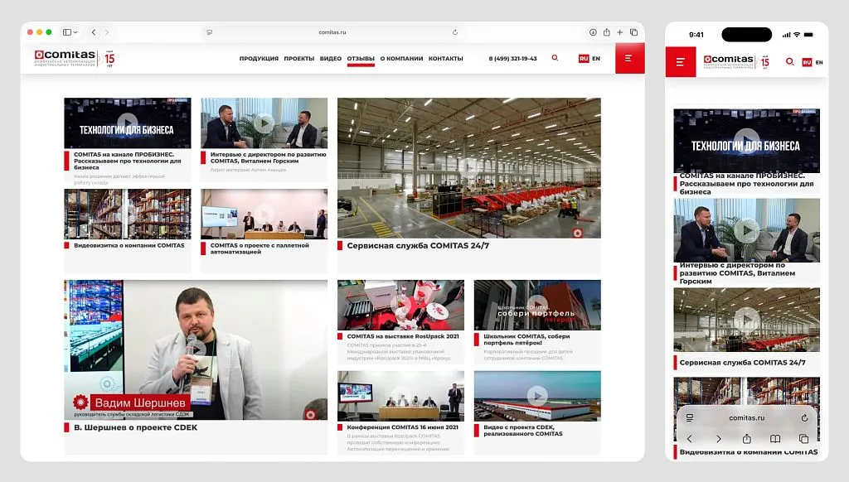Open Видеовизитка о компании COMITAS thumbnail on desktop
The width and height of the screenshot is (849, 482).
[x=127, y=214]
